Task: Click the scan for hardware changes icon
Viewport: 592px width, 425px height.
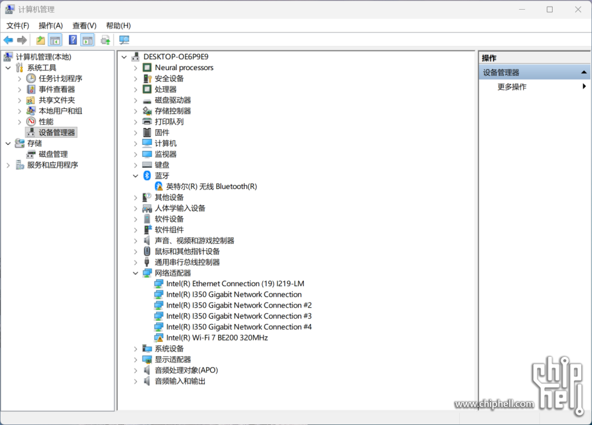Action: point(124,40)
